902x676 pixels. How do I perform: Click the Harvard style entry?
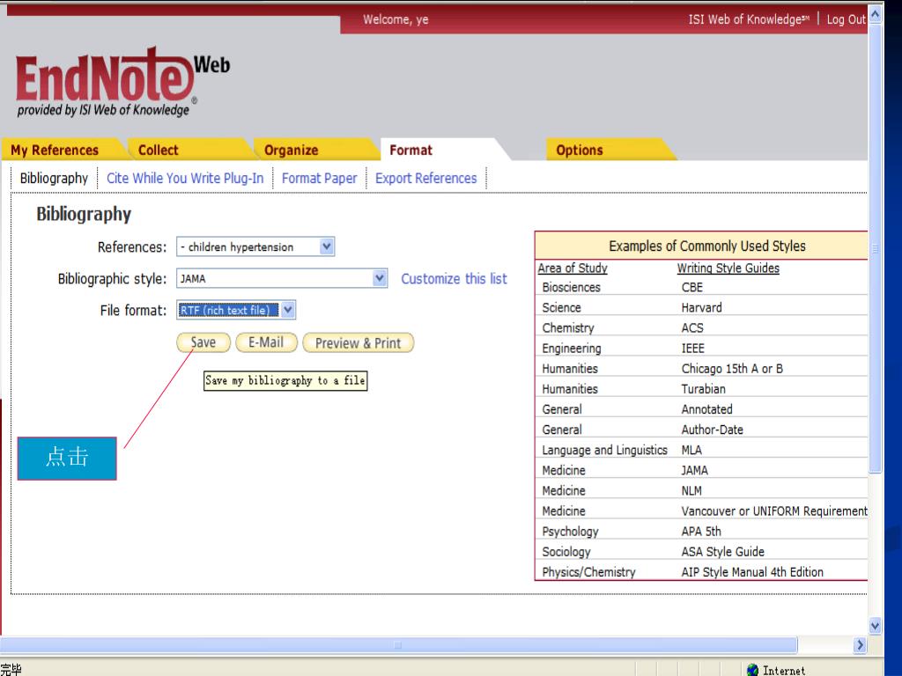[701, 307]
